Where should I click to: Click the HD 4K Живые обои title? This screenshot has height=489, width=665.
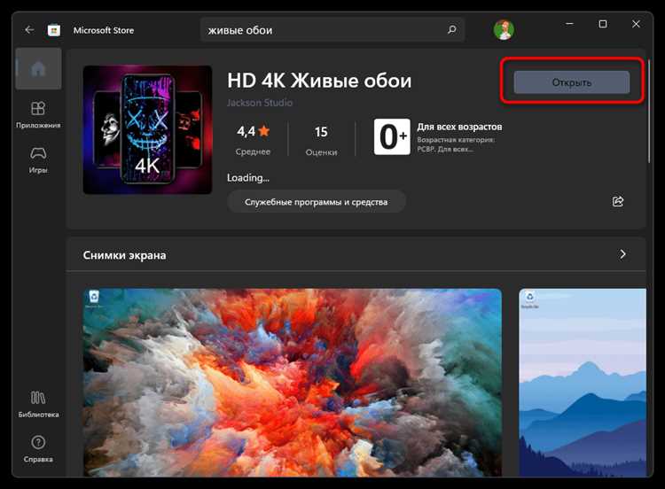click(x=319, y=81)
